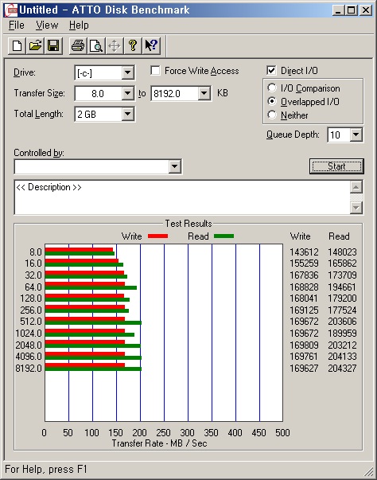
Task: Save results with the floppy disk icon
Action: (53, 46)
